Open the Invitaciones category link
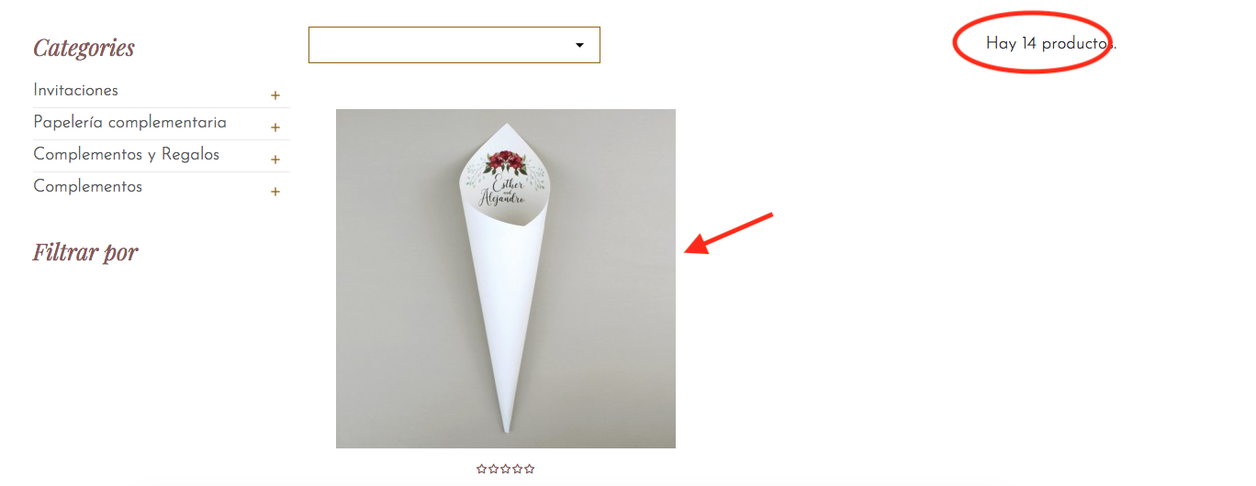 [x=76, y=91]
